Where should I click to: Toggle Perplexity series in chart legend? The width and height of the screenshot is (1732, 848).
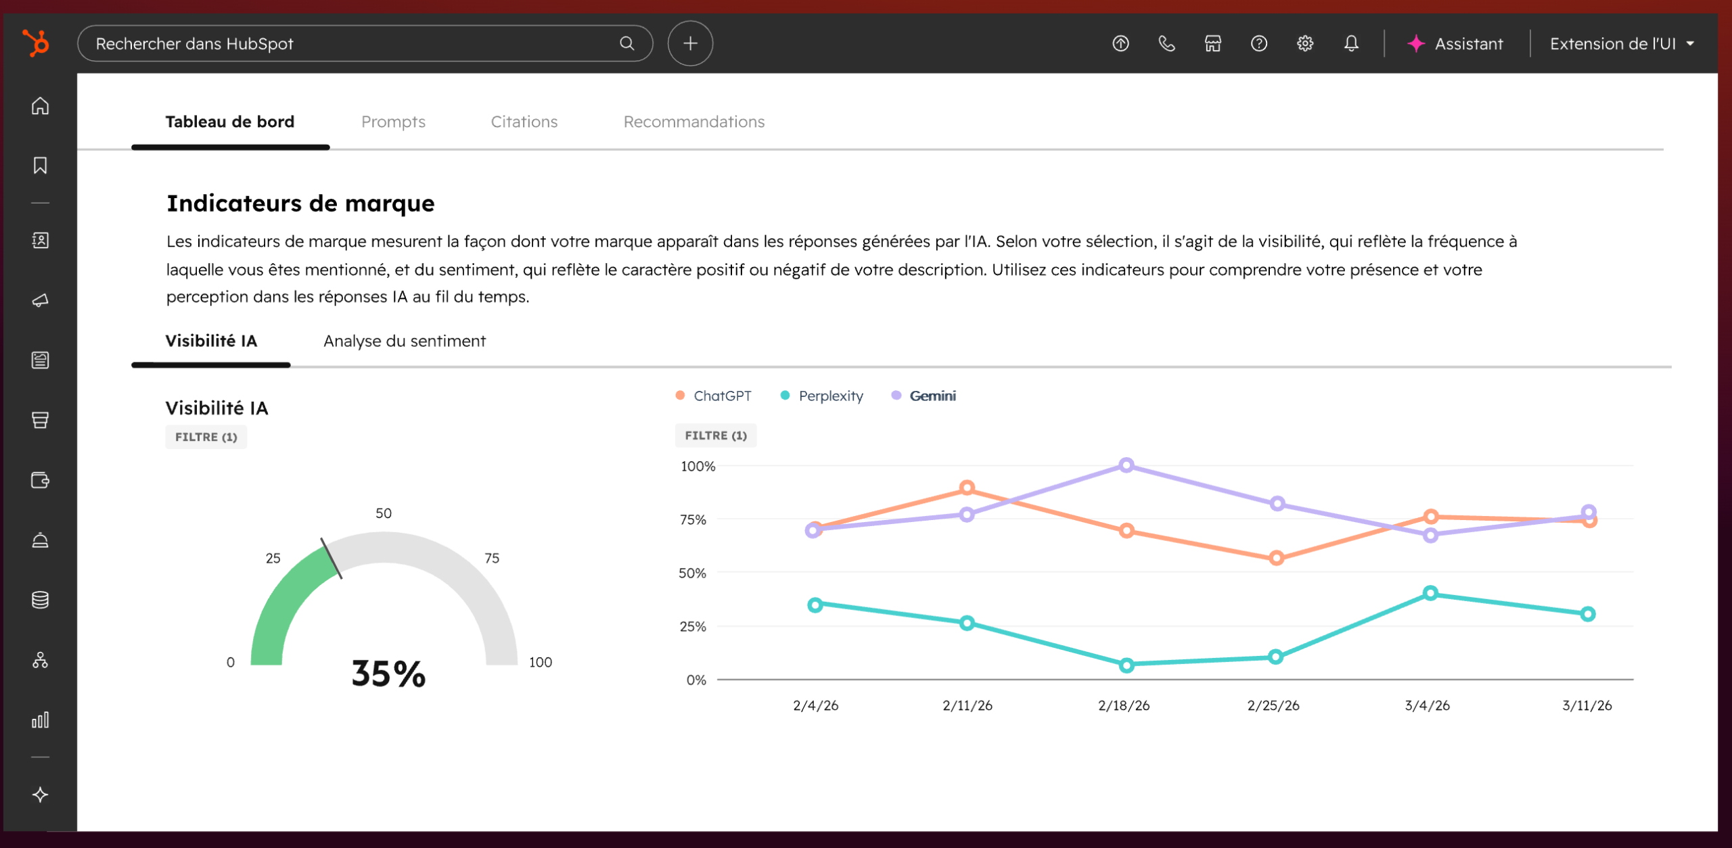click(x=821, y=396)
